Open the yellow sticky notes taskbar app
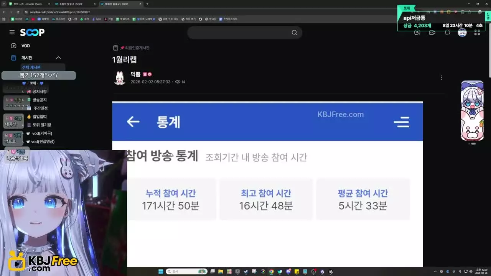Viewport: 491px width, 276px height. pos(297,272)
